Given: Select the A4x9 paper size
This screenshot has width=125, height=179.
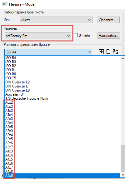Looking at the screenshot, I should click(x=62, y=176).
